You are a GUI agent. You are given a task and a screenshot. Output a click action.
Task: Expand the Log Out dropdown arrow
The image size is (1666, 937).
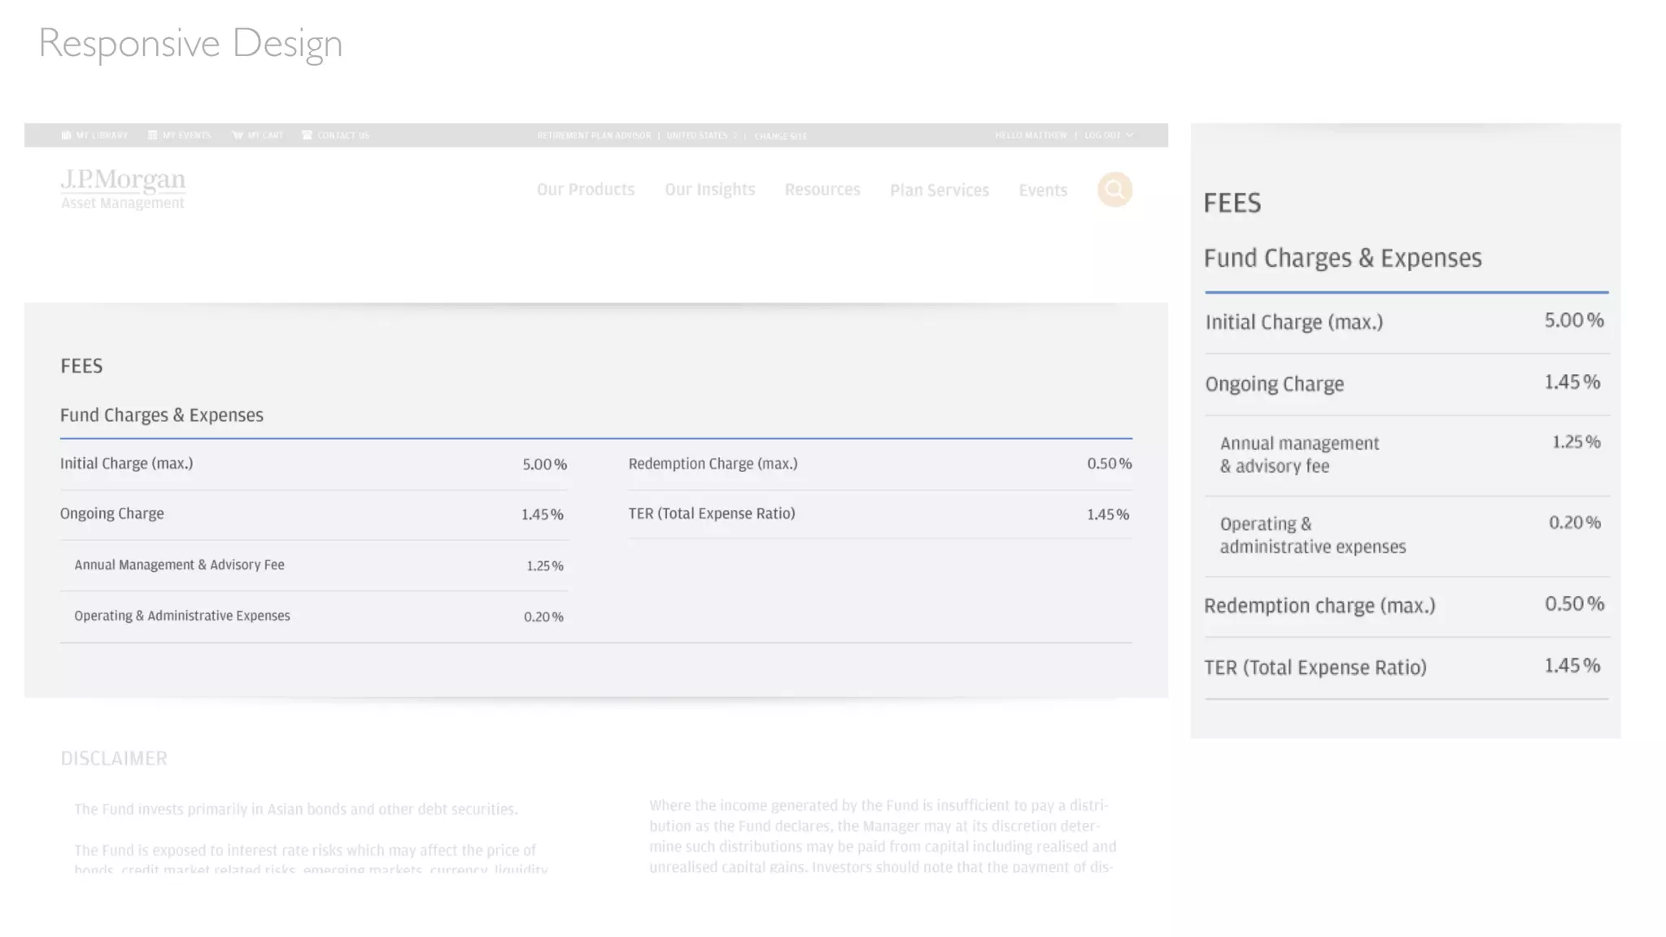pyautogui.click(x=1129, y=135)
